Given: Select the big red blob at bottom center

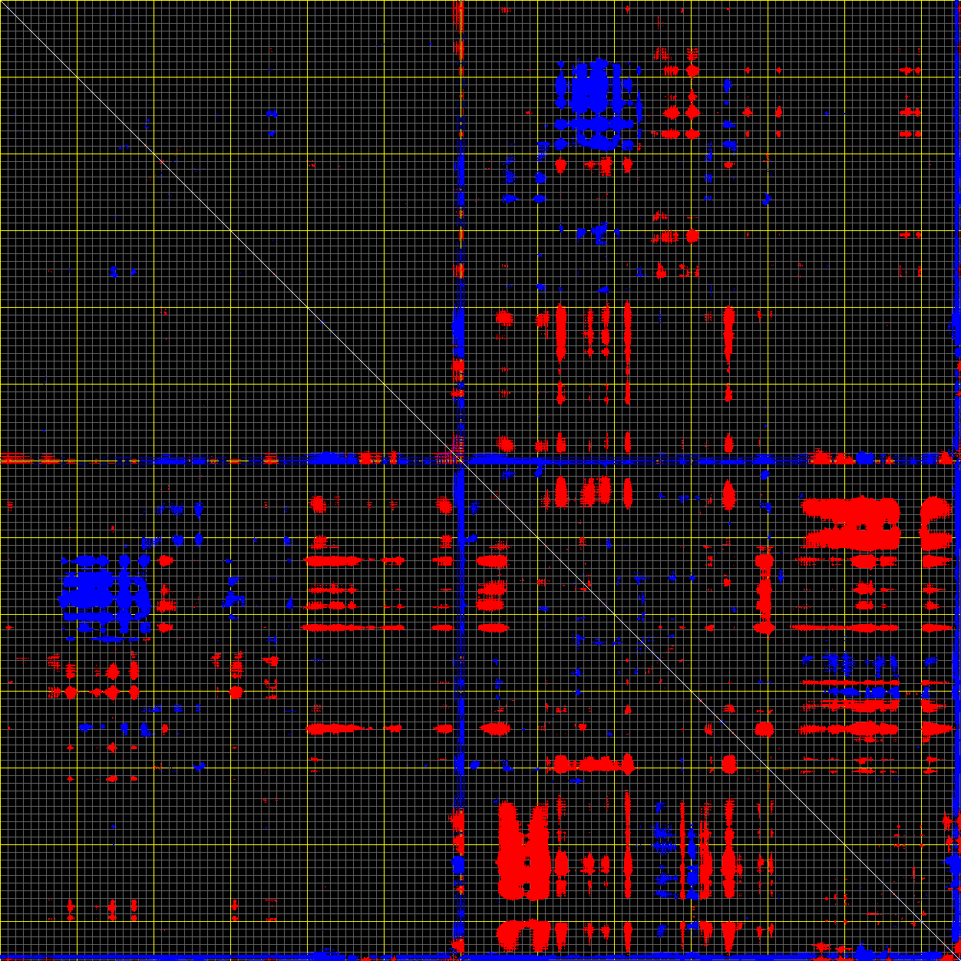Looking at the screenshot, I should click(x=523, y=852).
